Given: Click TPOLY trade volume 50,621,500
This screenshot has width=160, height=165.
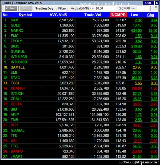Looking at the screenshot, I should pyautogui.click(x=101, y=41).
